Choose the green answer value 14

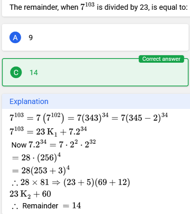[x=34, y=72]
